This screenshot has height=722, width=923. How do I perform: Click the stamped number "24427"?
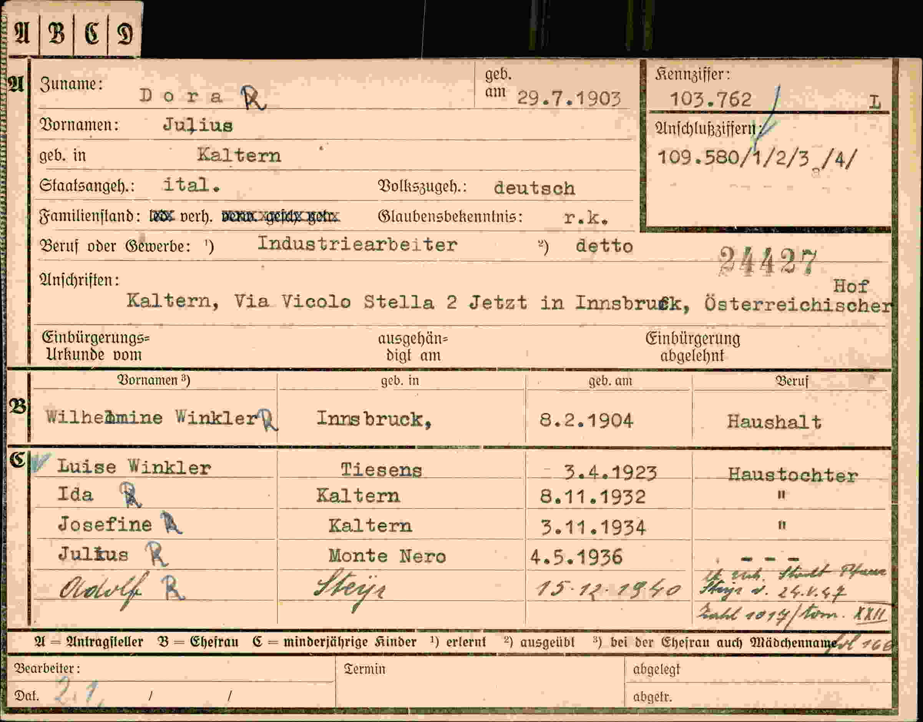[x=767, y=261]
